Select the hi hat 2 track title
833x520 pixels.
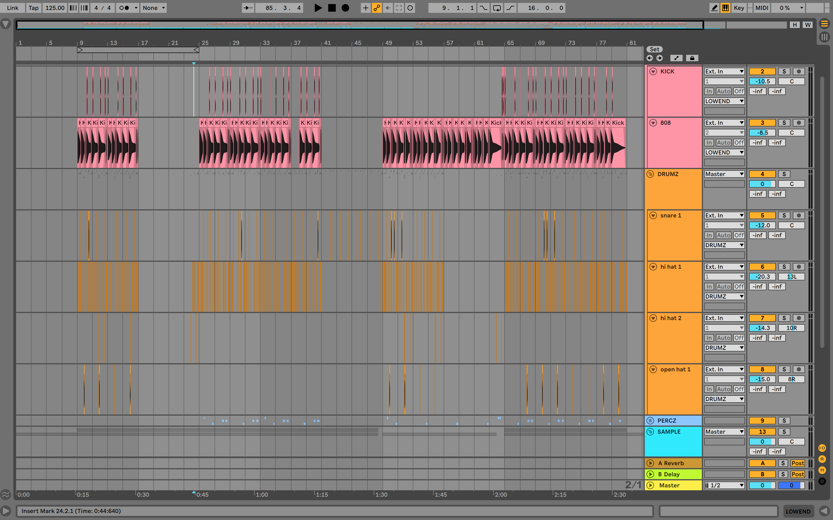670,318
